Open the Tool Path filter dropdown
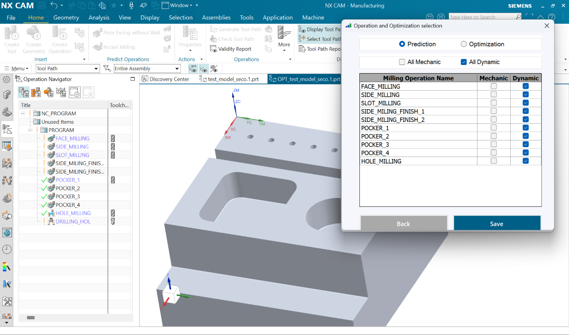The height and width of the screenshot is (335, 569). (67, 68)
